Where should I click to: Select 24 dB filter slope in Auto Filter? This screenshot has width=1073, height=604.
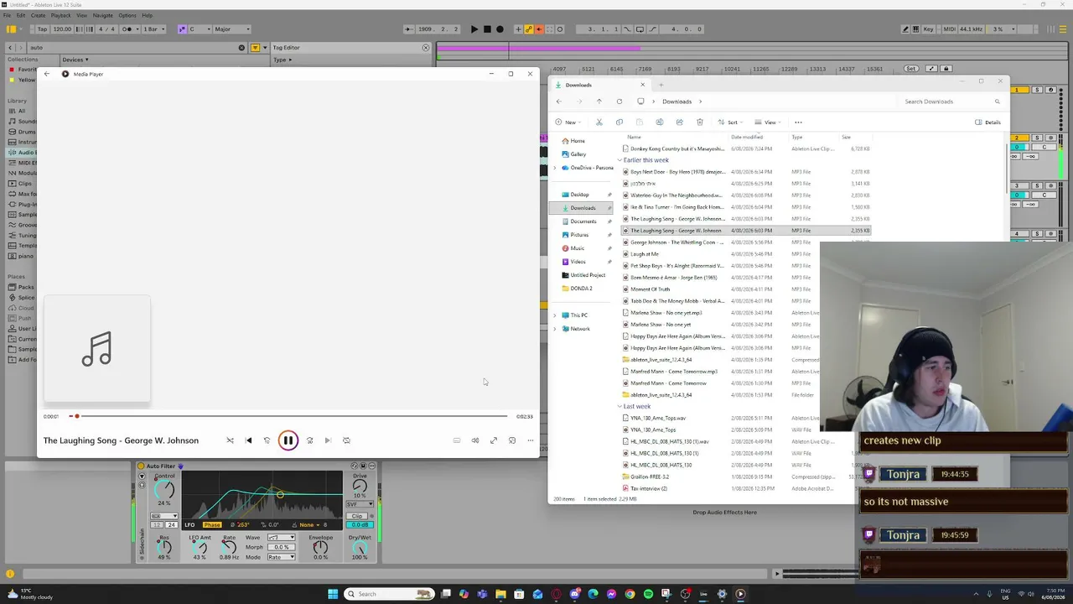coord(172,525)
